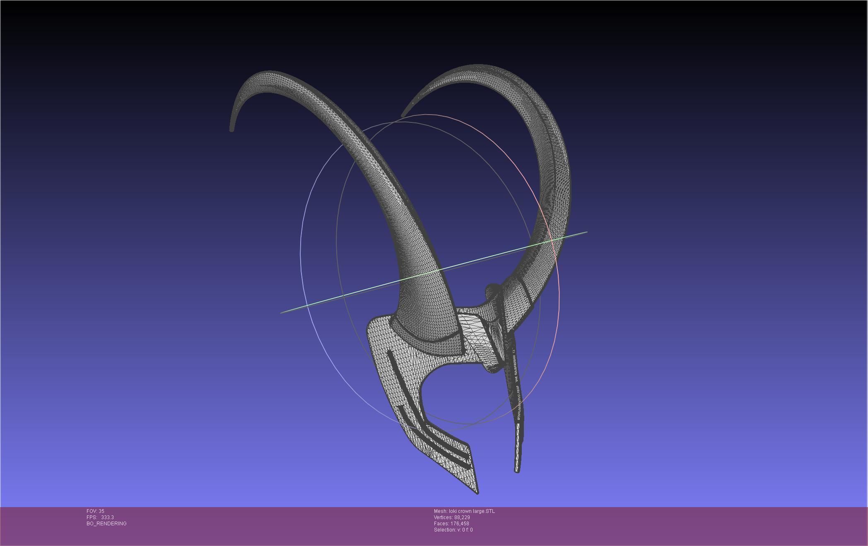Click the Faces: 176,458 count
Screen dimensions: 868x546
[451, 524]
